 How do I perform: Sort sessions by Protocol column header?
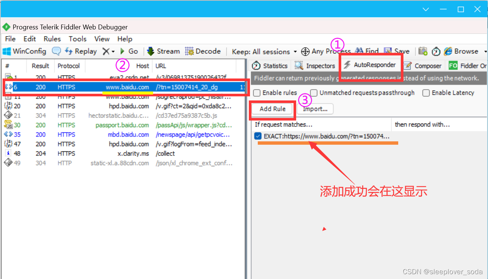tap(70, 66)
